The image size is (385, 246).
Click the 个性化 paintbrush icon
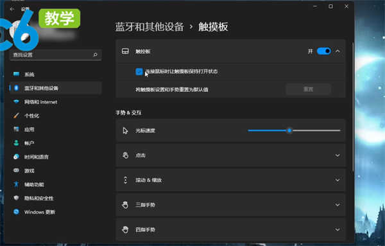coord(16,116)
